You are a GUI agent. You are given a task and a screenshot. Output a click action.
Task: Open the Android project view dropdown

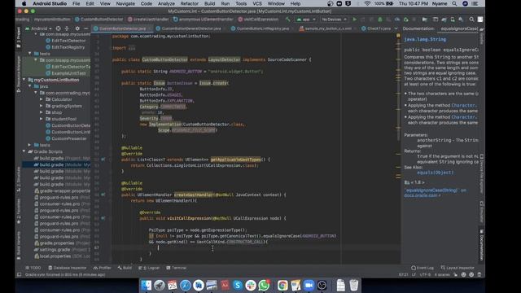tap(39, 28)
